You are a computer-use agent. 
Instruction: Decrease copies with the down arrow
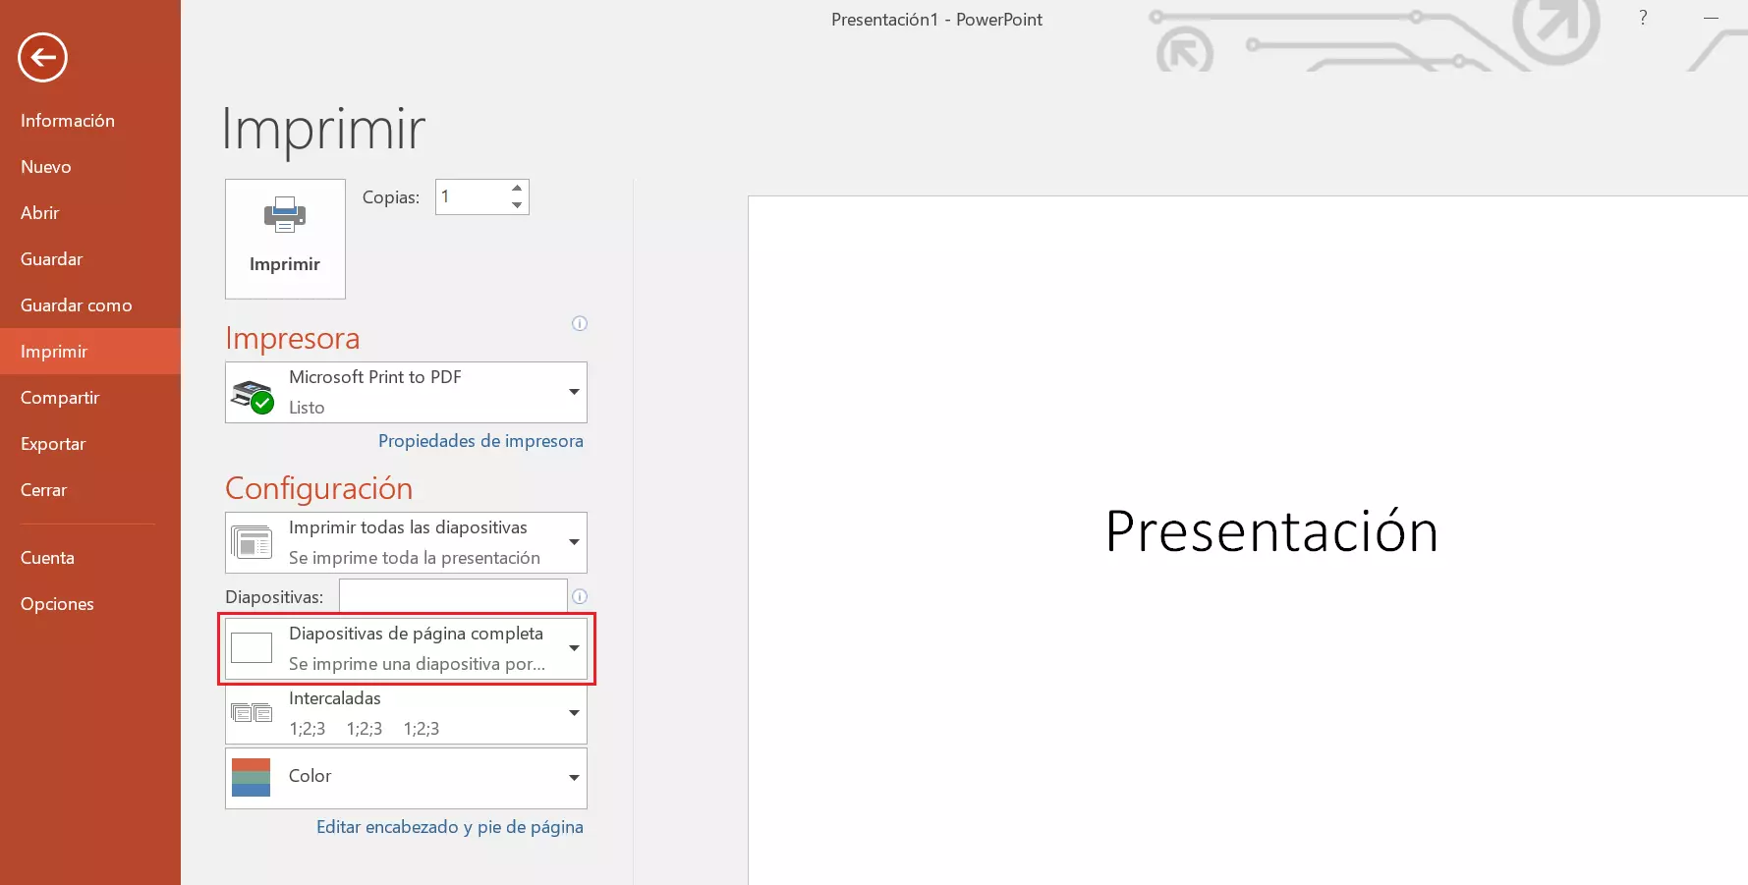(x=517, y=205)
